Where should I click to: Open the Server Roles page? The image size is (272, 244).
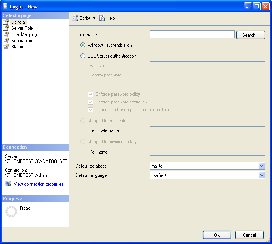pos(23,28)
